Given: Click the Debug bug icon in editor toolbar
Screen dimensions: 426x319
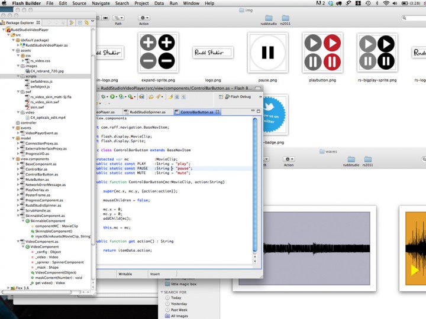Looking at the screenshot, I should (x=103, y=96).
